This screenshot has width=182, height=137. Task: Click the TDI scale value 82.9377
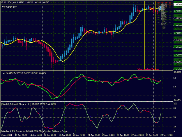[177, 72]
